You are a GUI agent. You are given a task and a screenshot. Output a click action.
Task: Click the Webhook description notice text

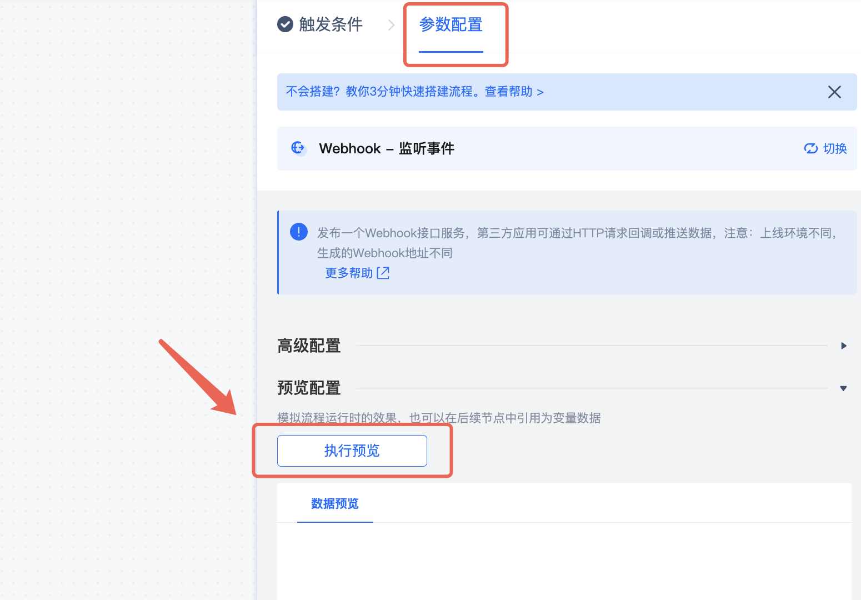coord(577,243)
